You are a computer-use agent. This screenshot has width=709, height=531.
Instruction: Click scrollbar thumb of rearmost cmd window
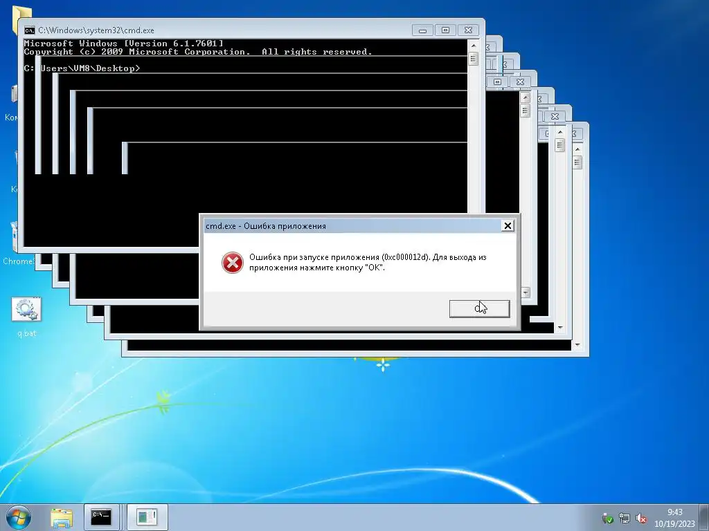click(x=577, y=162)
